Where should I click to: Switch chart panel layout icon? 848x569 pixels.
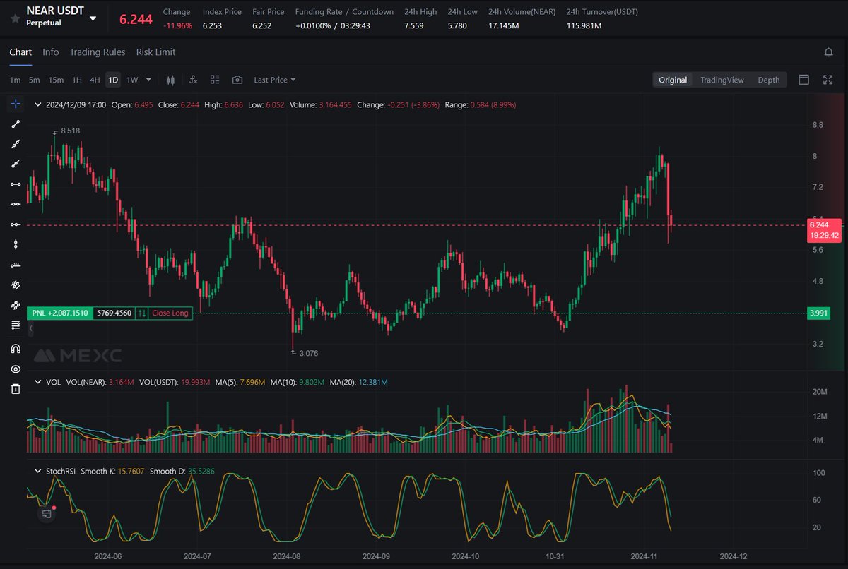[x=803, y=80]
